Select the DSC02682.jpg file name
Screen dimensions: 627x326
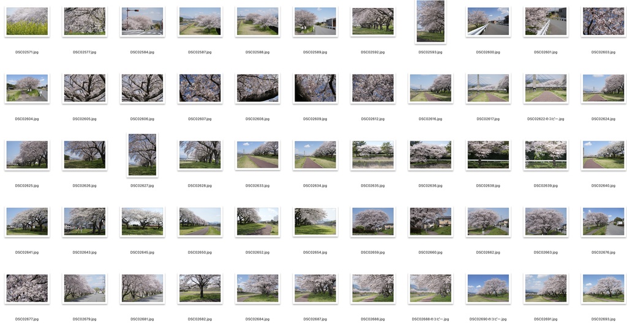200,319
